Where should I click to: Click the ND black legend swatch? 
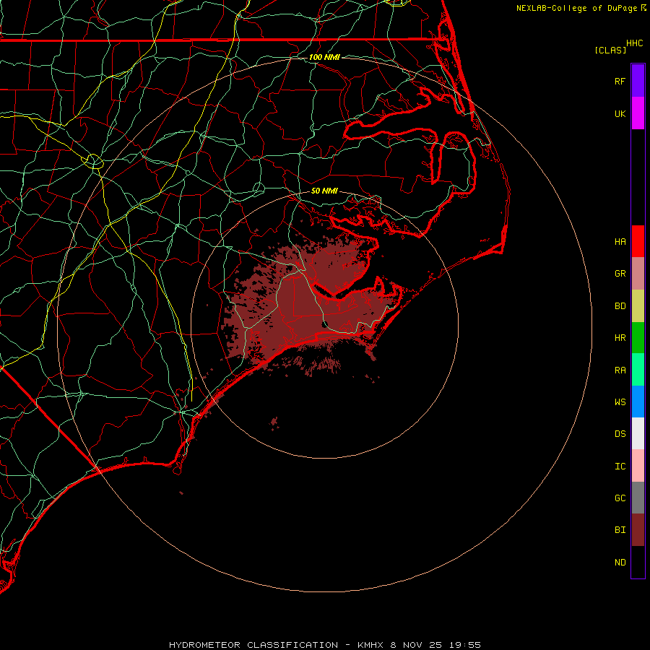coord(638,562)
